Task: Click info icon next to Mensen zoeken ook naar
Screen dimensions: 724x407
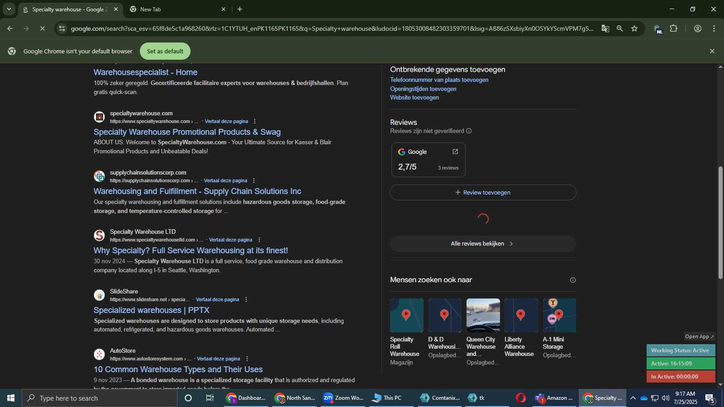Action: point(573,280)
